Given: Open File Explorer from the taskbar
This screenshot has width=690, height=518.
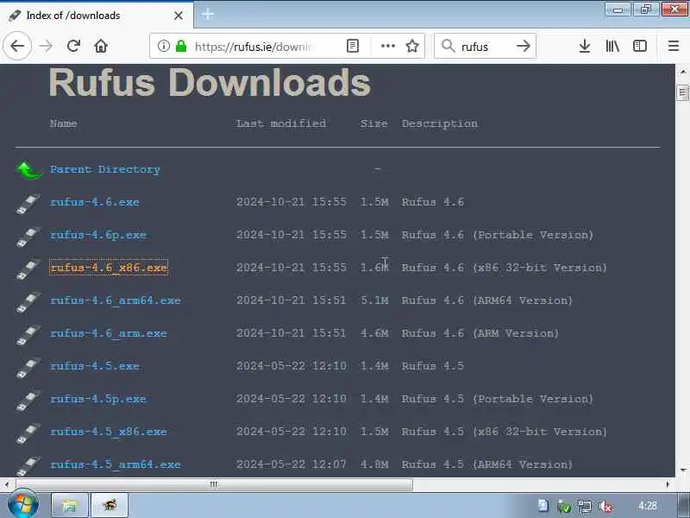Looking at the screenshot, I should (x=70, y=506).
